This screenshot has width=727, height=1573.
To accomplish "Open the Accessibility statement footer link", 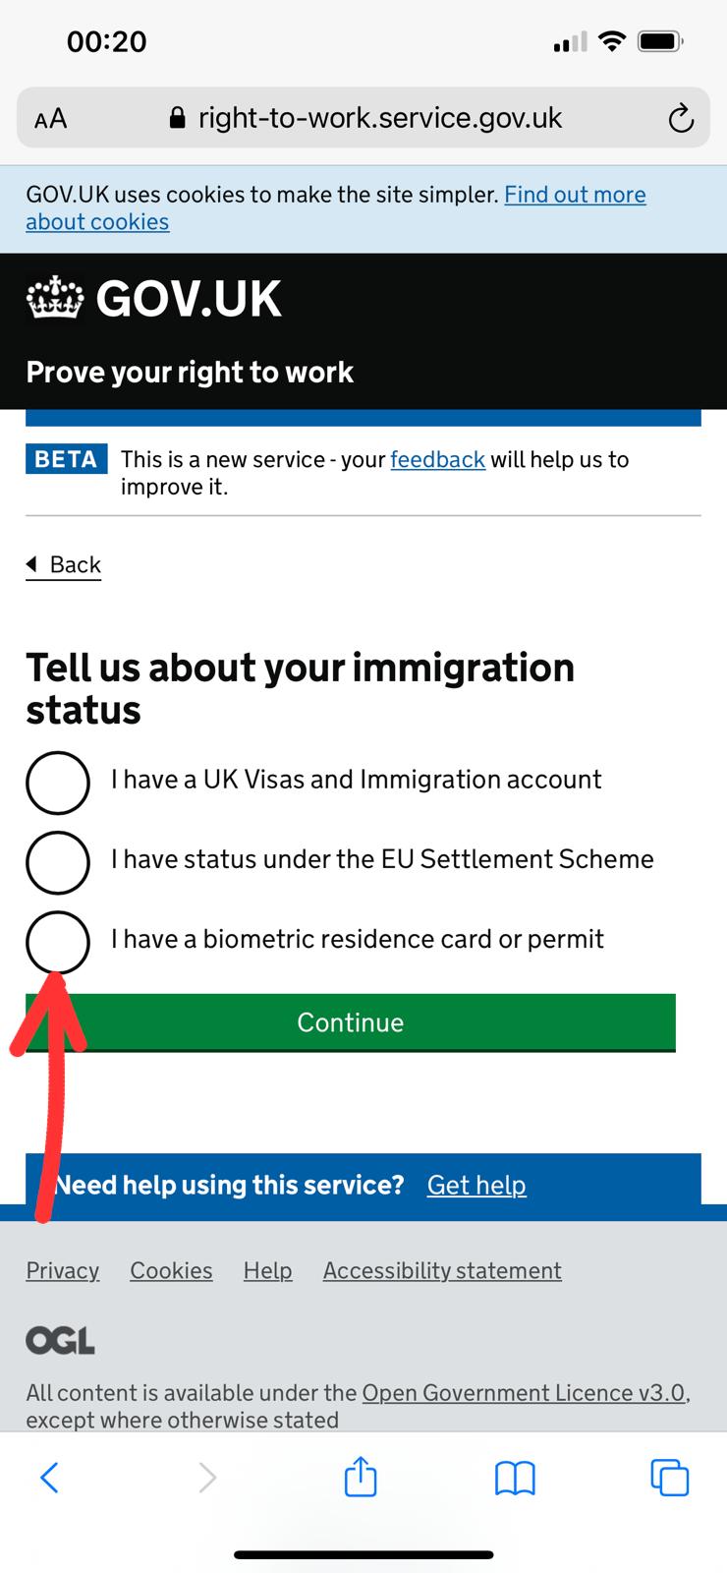I will pyautogui.click(x=442, y=1270).
